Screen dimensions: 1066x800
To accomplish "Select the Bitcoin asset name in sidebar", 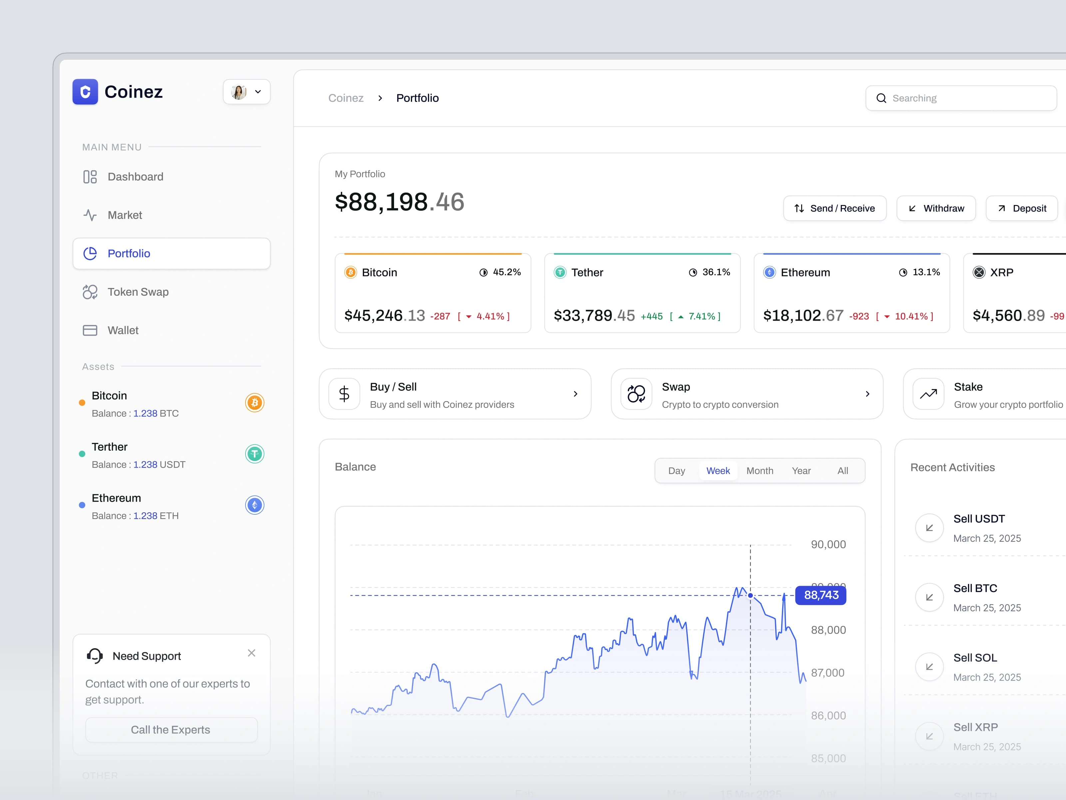I will (x=109, y=395).
